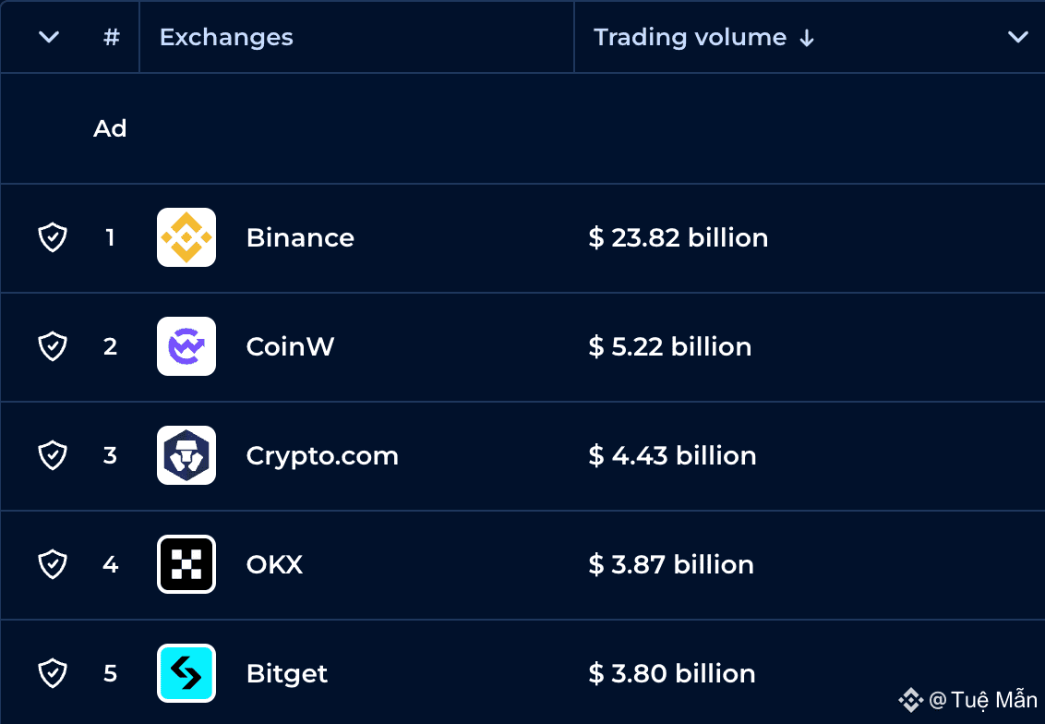The width and height of the screenshot is (1045, 724).
Task: Open the Binance exchange name link
Action: point(300,238)
